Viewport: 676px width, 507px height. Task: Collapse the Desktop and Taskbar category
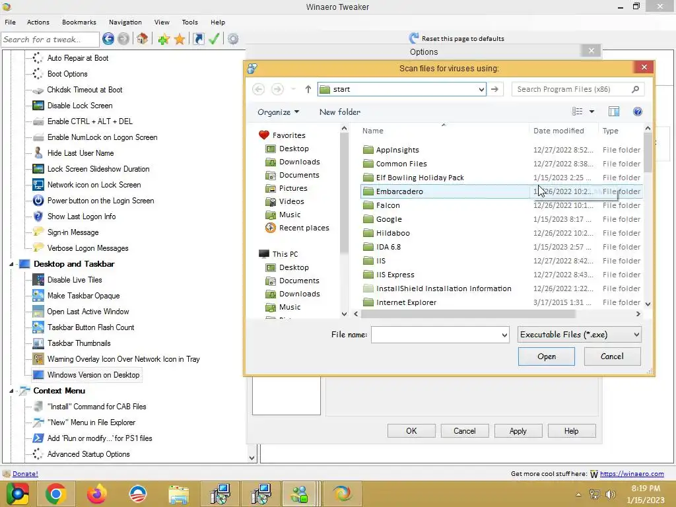(x=12, y=264)
